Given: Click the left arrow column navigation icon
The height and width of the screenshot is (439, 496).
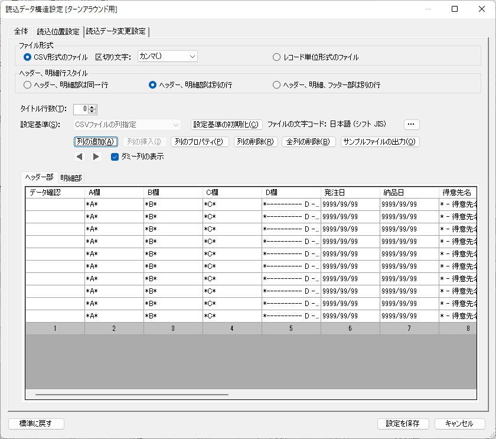Looking at the screenshot, I should pos(80,157).
